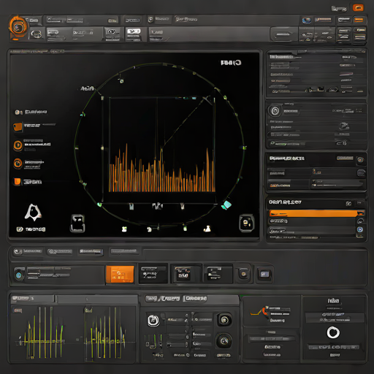Click the upper round knob beside mixer sliders
Image resolution: width=374 pixels, height=374 pixels.
click(224, 320)
